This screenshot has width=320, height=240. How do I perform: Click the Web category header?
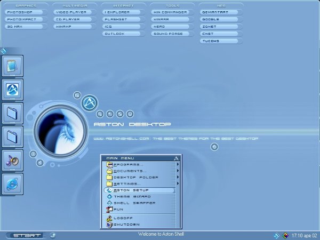221,6
